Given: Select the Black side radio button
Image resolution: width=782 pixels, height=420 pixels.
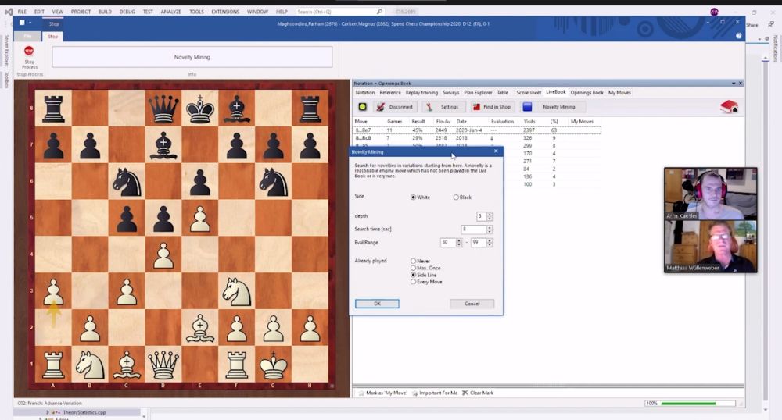Looking at the screenshot, I should point(457,198).
